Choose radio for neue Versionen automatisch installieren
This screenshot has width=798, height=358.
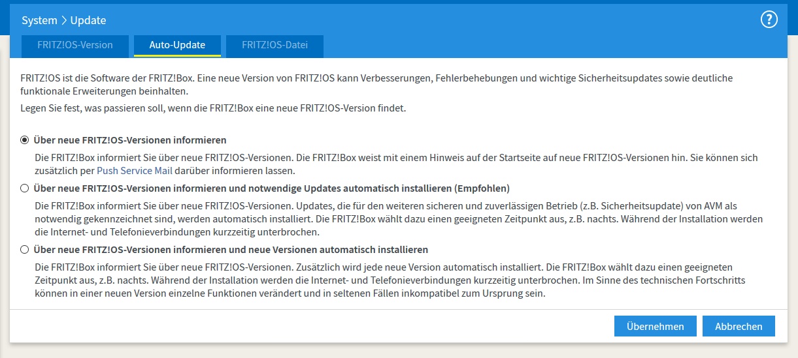coord(25,249)
